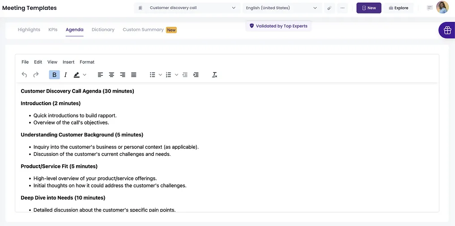455x226 pixels.
Task: Click 'Discussion of the customer's current challenges' bullet
Action: pyautogui.click(x=102, y=154)
